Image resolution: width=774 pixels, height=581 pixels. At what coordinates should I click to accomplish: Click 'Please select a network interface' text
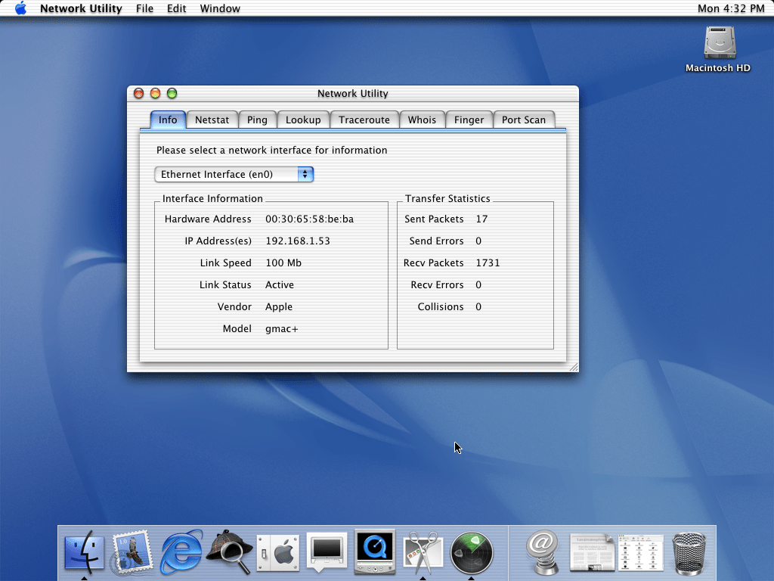(271, 151)
